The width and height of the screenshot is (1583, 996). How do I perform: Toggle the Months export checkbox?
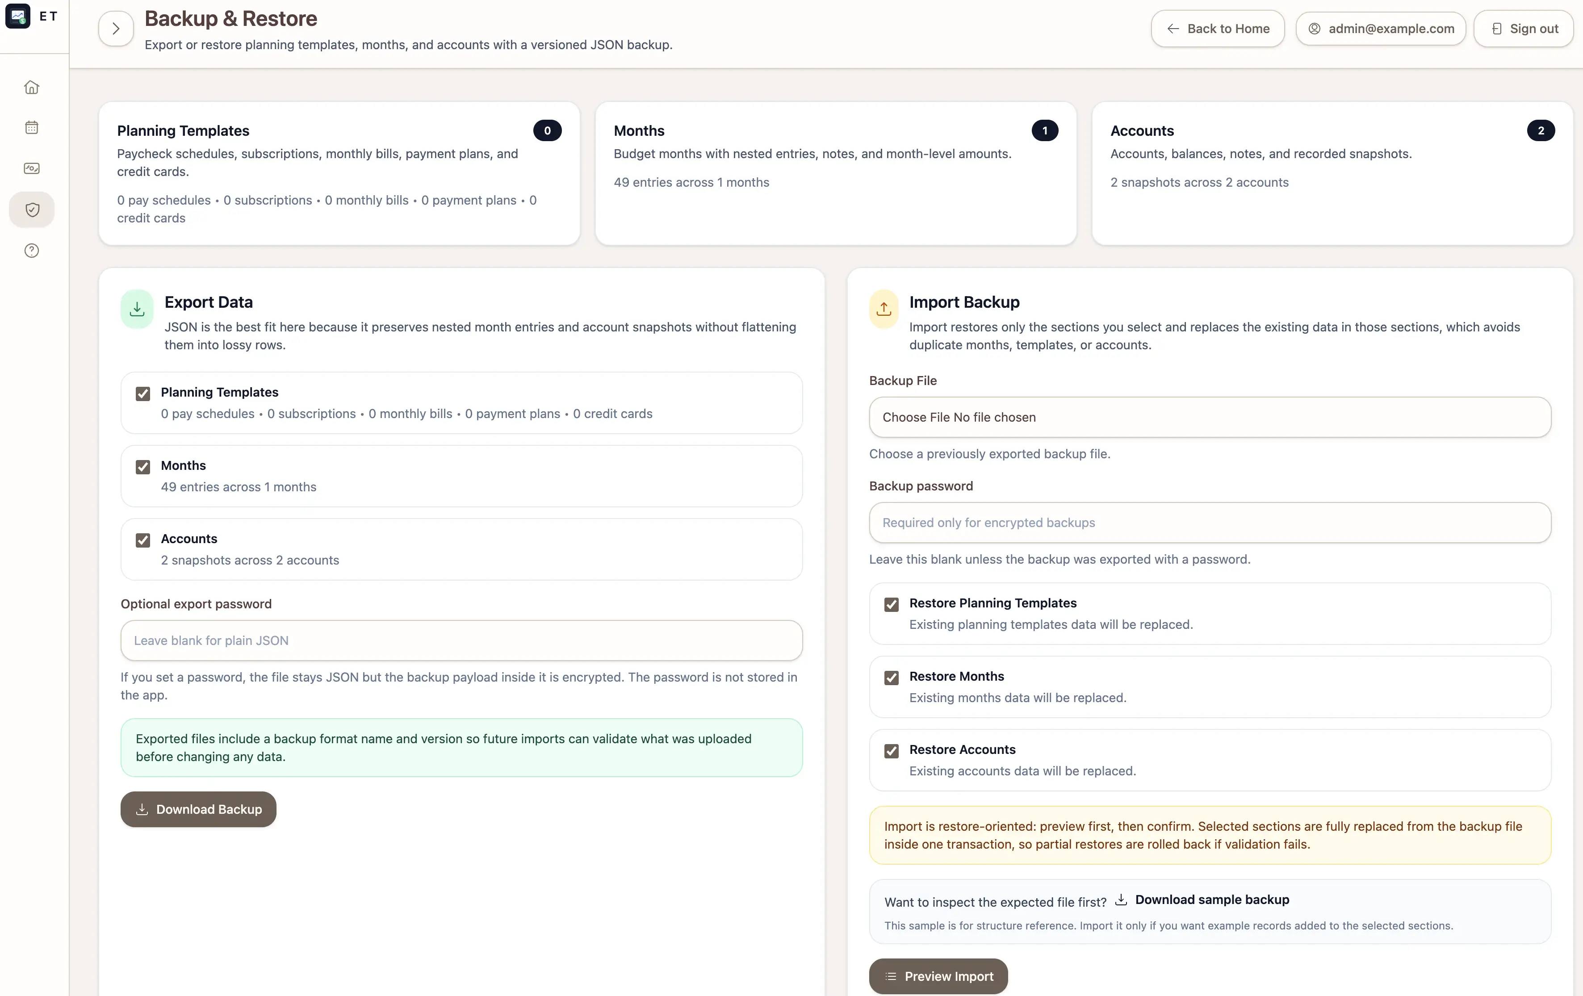coord(142,467)
